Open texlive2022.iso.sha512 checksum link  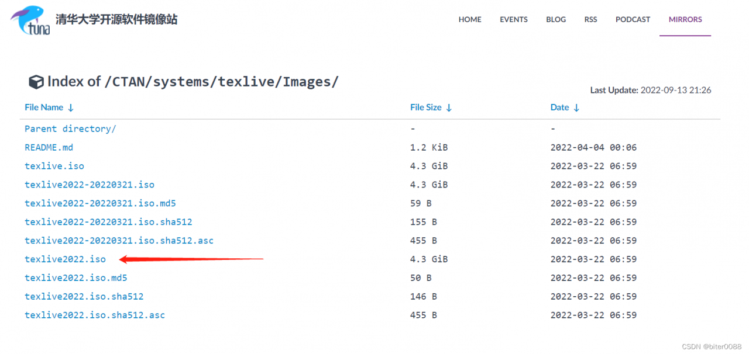click(x=84, y=297)
